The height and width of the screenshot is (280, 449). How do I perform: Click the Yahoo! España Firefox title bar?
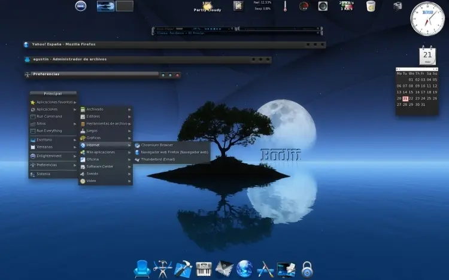pyautogui.click(x=174, y=44)
